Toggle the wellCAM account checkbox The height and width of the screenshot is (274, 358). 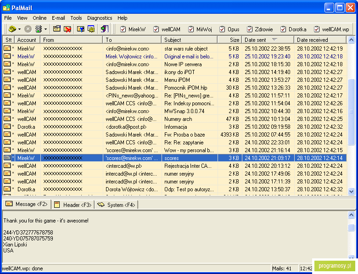tap(156, 29)
